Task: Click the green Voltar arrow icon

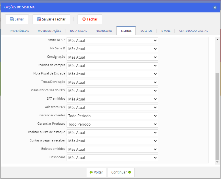Action: [x=91, y=172]
